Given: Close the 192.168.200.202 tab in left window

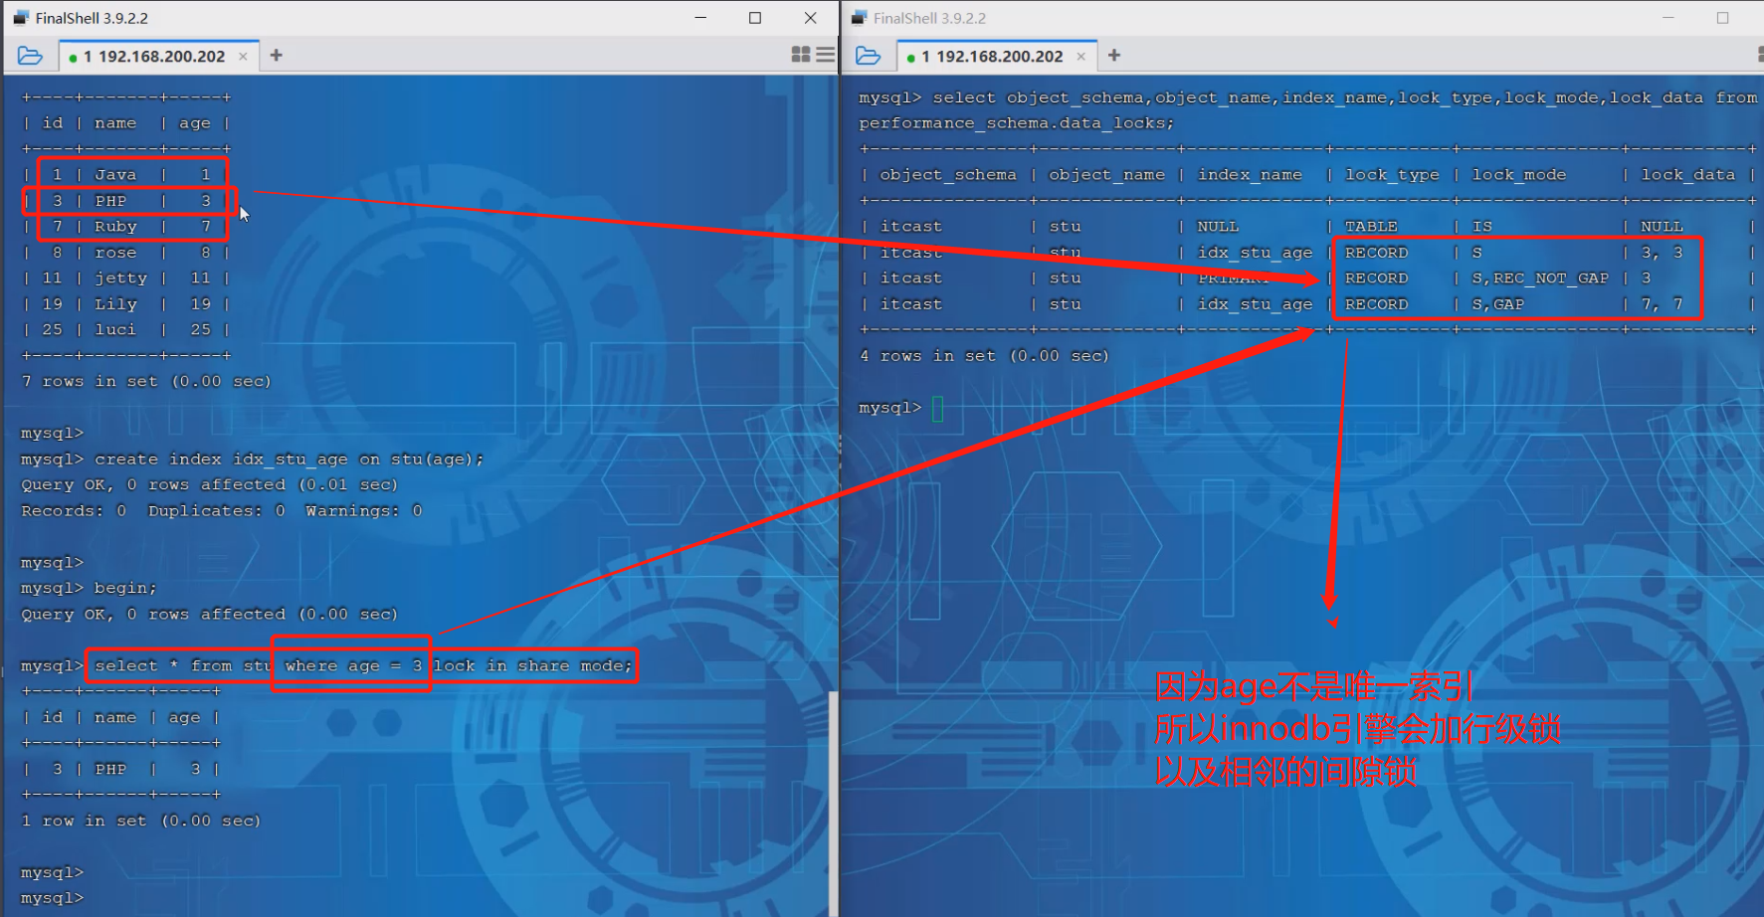Looking at the screenshot, I should (243, 57).
